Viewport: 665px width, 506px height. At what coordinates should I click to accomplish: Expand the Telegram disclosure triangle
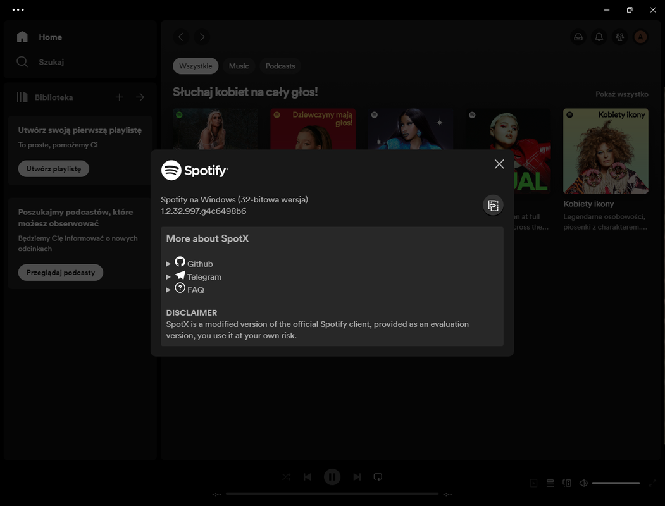point(168,277)
